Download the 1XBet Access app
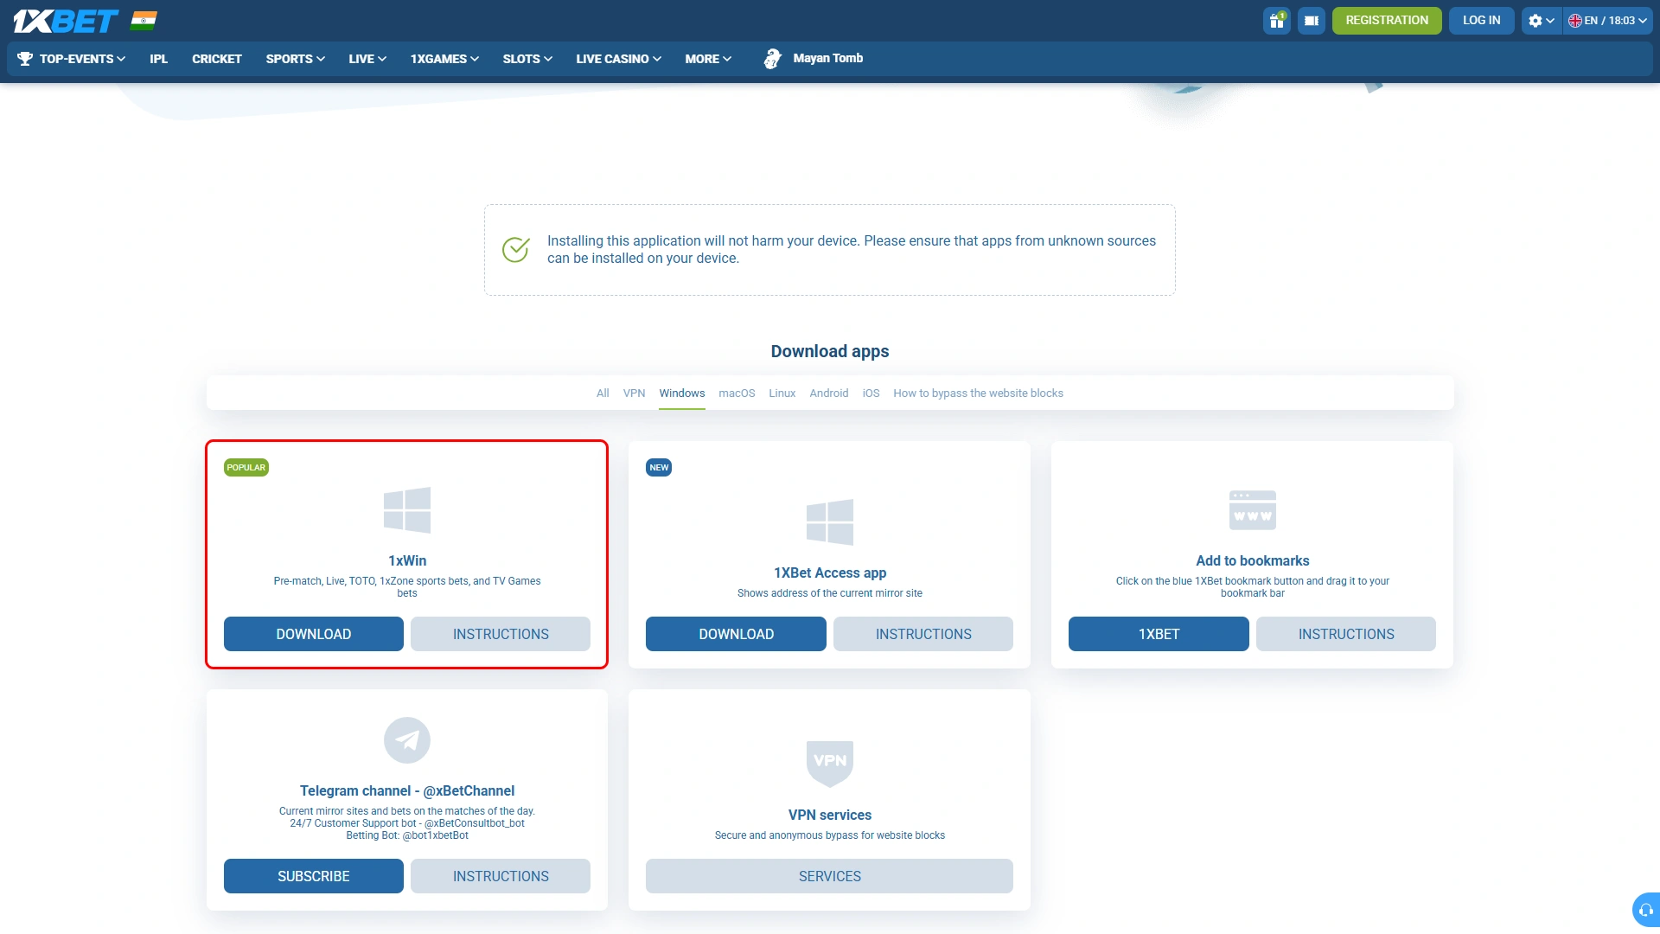This screenshot has height=934, width=1660. [x=736, y=634]
